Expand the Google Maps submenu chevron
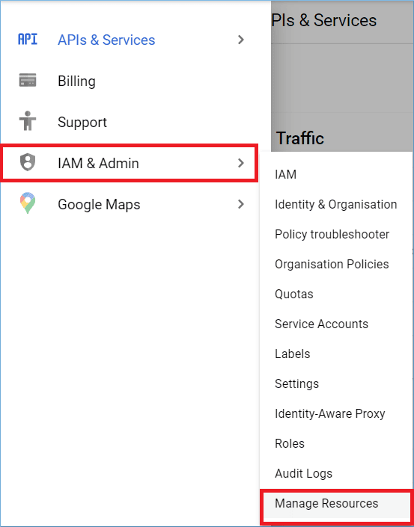Image resolution: width=414 pixels, height=527 pixels. point(240,204)
